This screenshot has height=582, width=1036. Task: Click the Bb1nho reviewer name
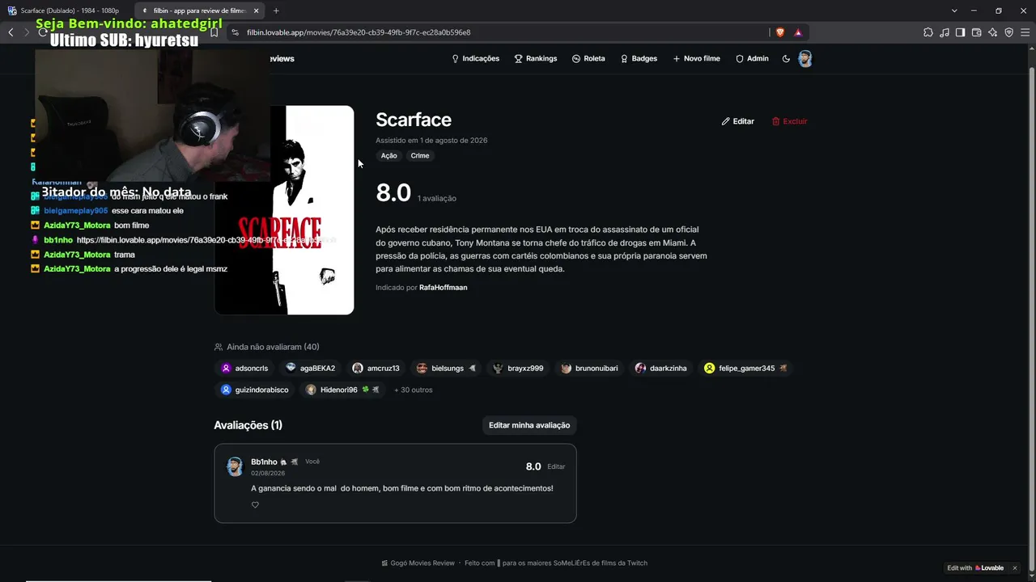(264, 462)
